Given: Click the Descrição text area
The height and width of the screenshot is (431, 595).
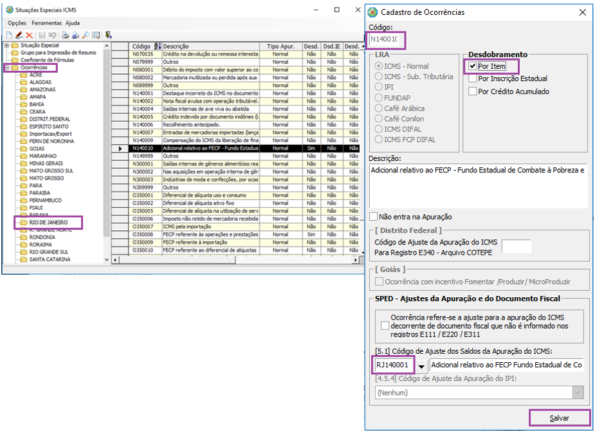Looking at the screenshot, I should (x=479, y=186).
